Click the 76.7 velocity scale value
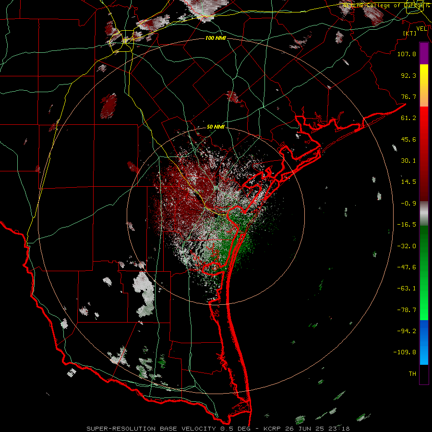 click(x=408, y=96)
